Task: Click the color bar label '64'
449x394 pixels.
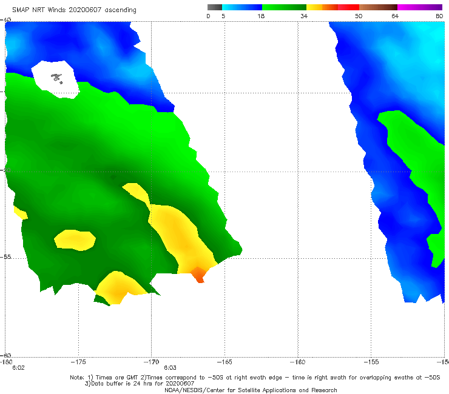Action: click(x=395, y=16)
